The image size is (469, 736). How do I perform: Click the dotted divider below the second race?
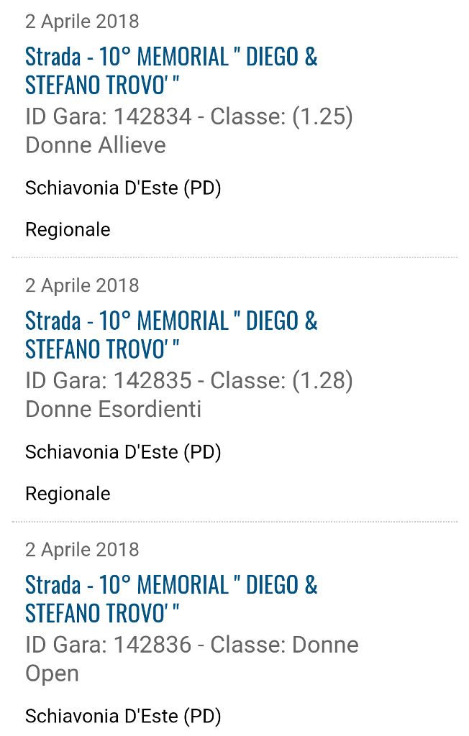234,522
